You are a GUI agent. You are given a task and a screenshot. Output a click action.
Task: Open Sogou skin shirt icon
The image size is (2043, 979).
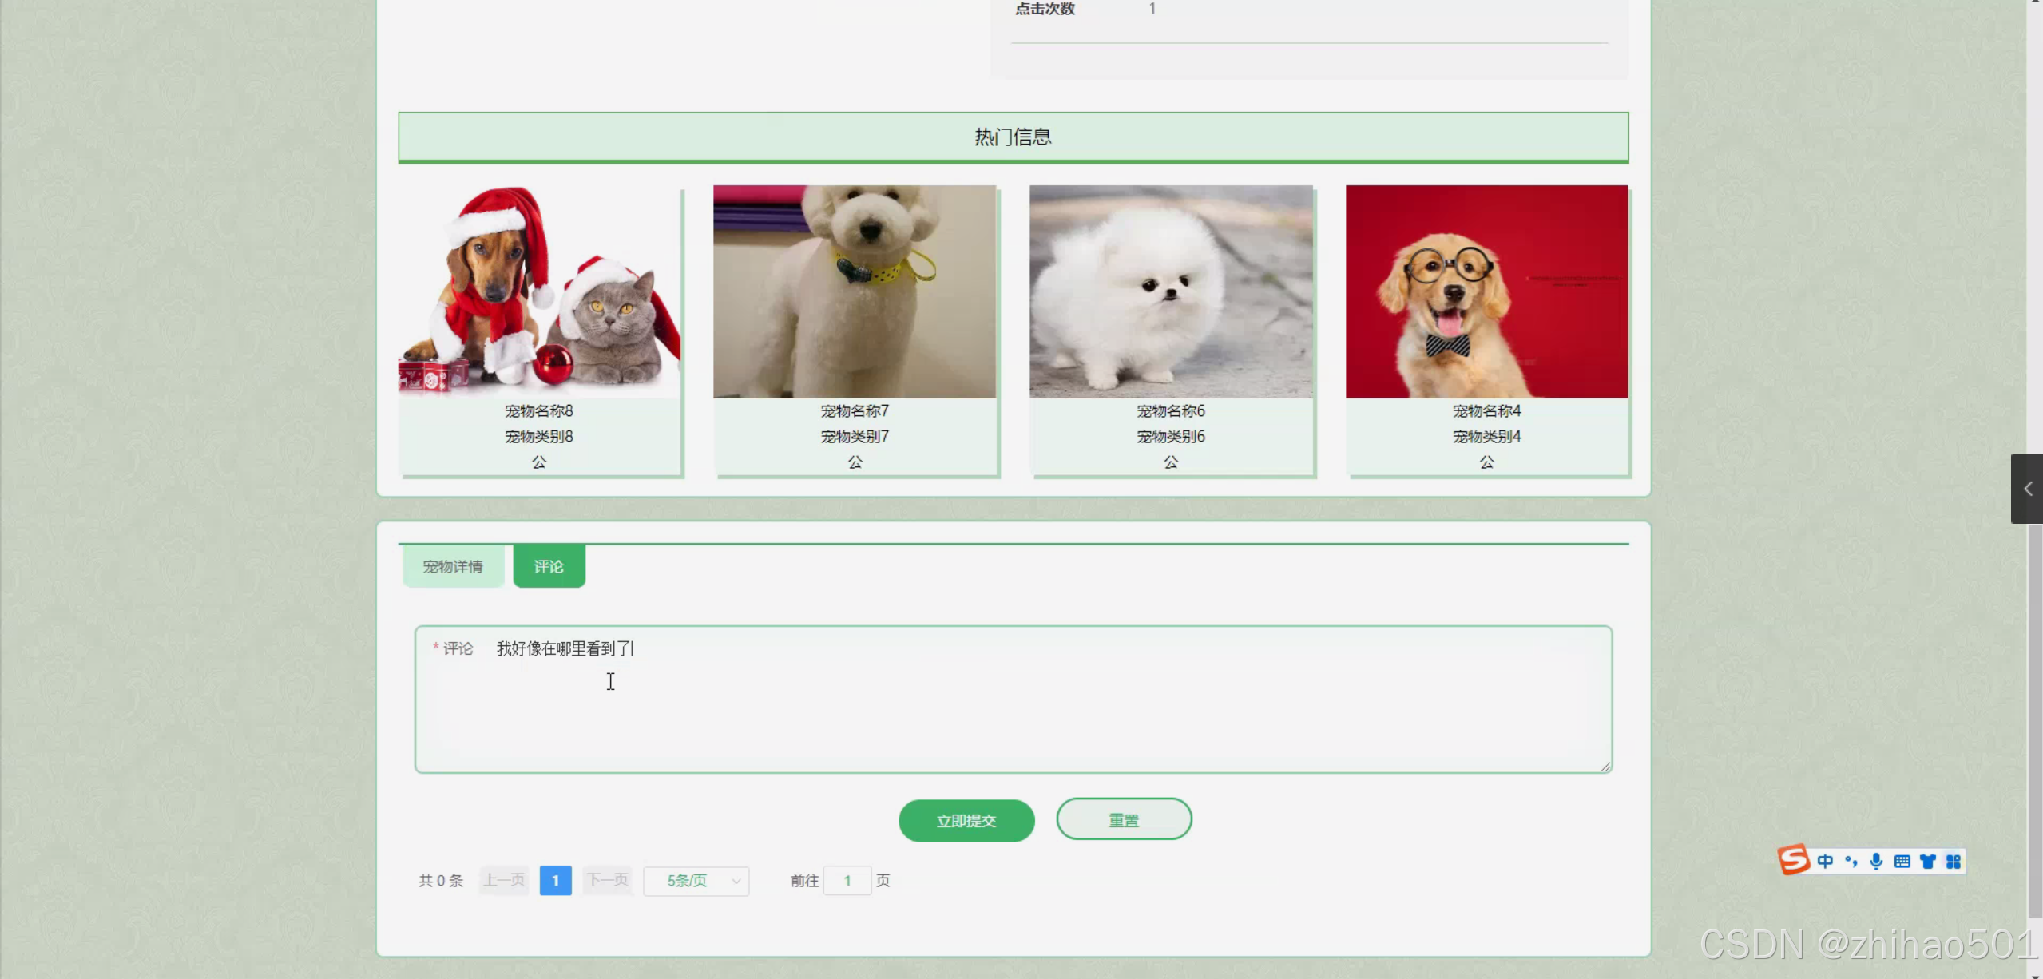(1928, 861)
